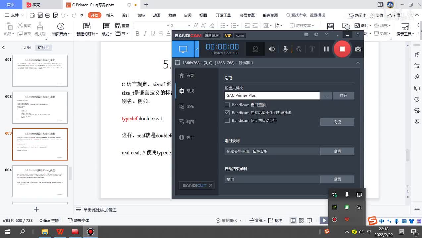422x238 pixels.
Task: Add a new slide with plus button
Action: click(x=36, y=209)
